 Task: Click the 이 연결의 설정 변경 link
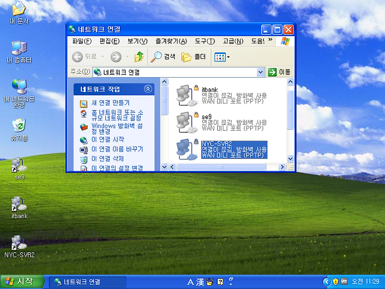click(x=117, y=168)
